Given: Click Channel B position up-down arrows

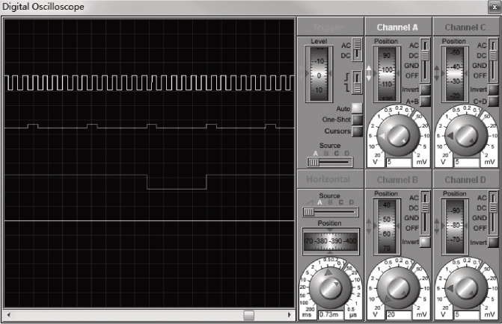Looking at the screenshot, I should pos(369,225).
